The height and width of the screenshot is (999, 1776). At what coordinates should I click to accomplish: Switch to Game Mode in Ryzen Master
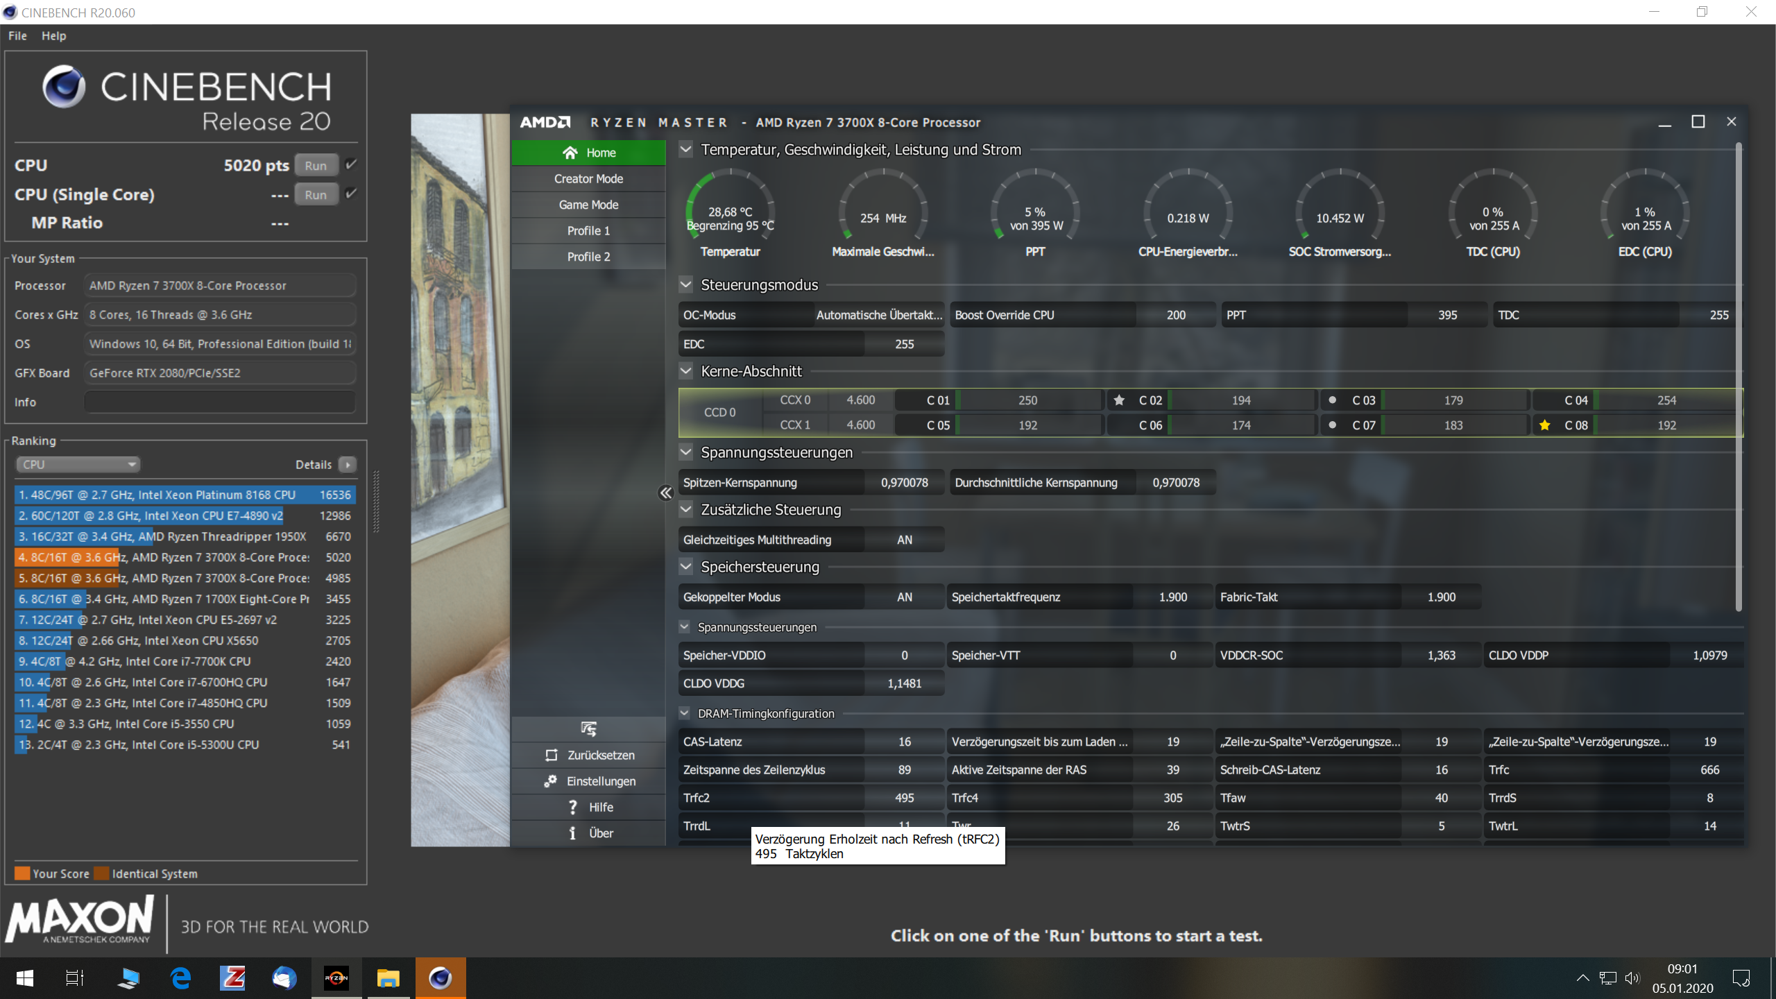coord(588,204)
